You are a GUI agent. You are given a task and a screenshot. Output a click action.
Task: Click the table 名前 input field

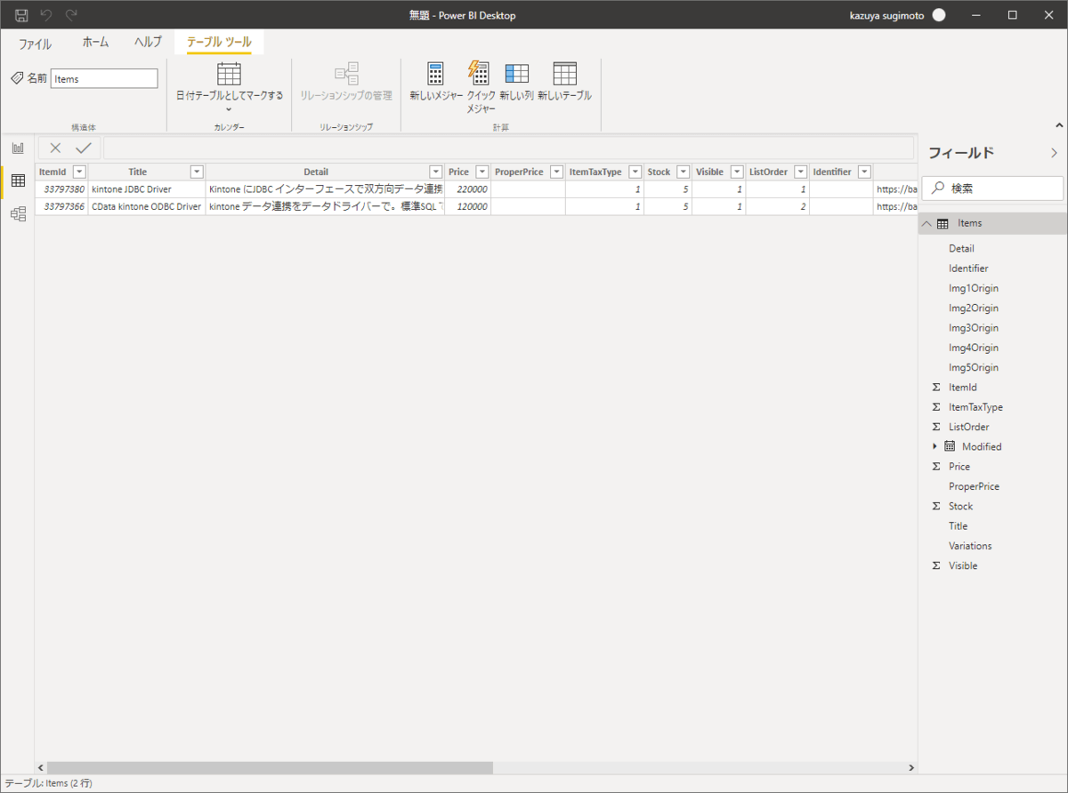pos(104,78)
